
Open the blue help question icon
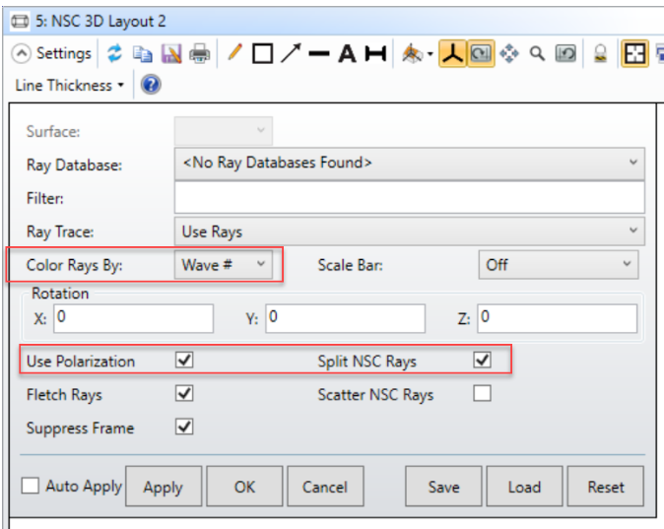pos(151,85)
